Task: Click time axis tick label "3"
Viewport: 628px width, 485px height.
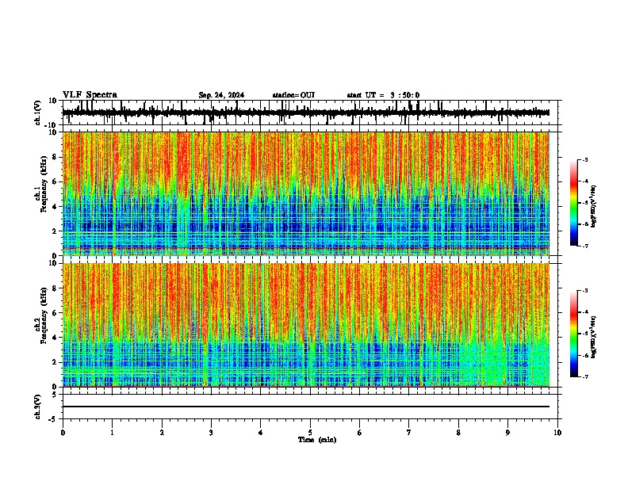Action: 211,433
